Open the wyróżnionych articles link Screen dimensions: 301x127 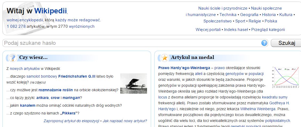tap(82, 26)
